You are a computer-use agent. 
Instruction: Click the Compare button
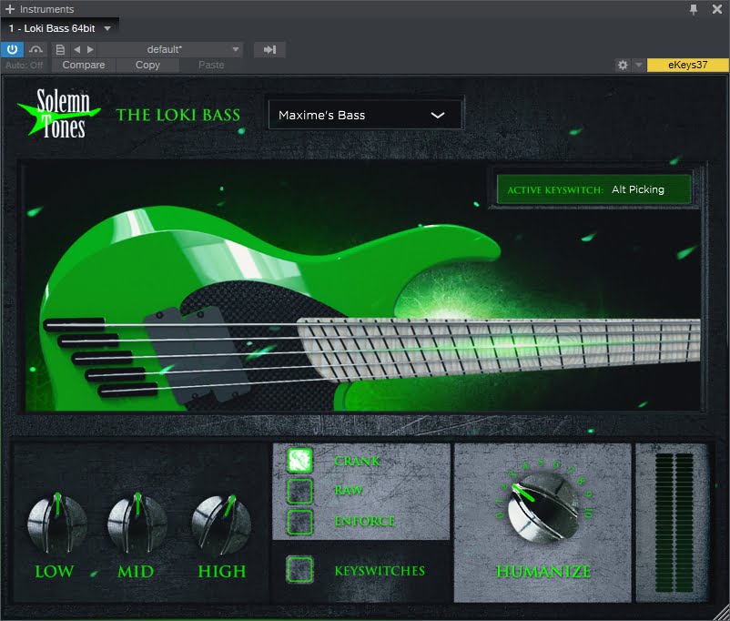coord(84,66)
